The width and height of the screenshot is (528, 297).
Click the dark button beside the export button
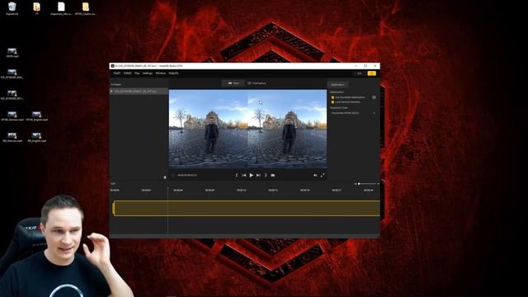pos(360,73)
